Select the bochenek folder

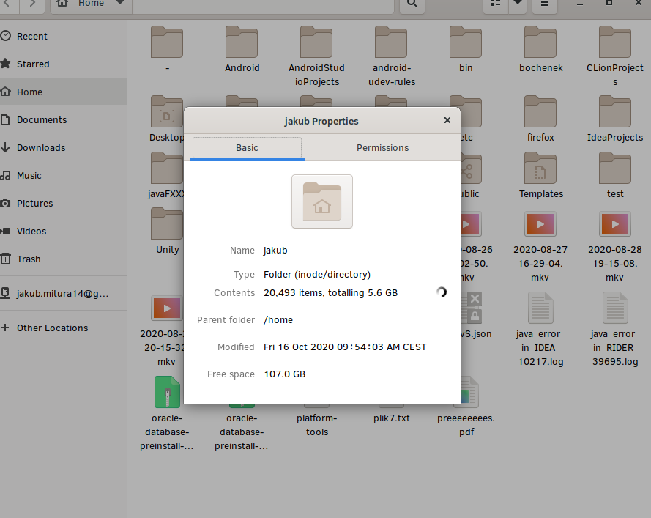(x=540, y=49)
